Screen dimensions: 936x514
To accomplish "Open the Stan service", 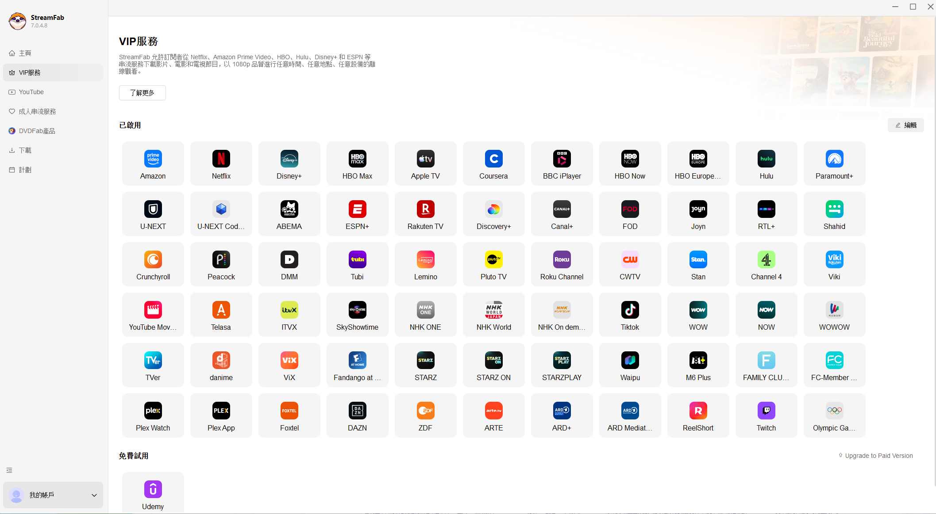I will (698, 264).
